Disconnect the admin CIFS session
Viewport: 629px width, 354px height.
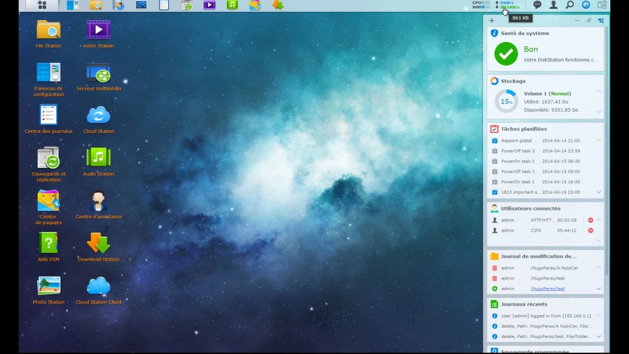[x=591, y=231]
